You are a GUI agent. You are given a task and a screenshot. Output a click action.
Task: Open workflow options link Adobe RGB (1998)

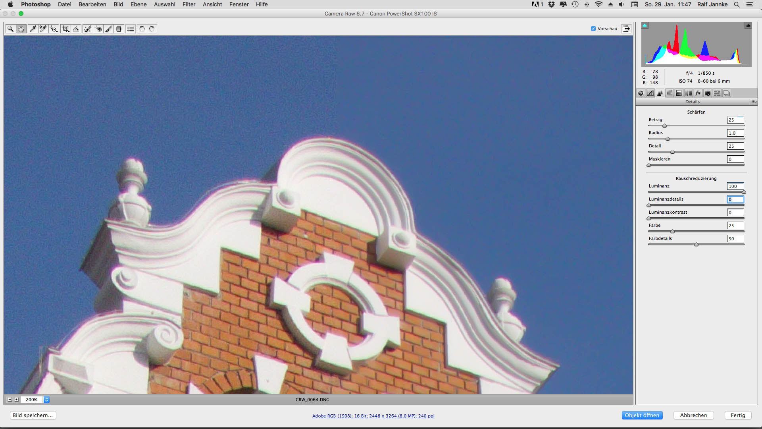(x=373, y=416)
